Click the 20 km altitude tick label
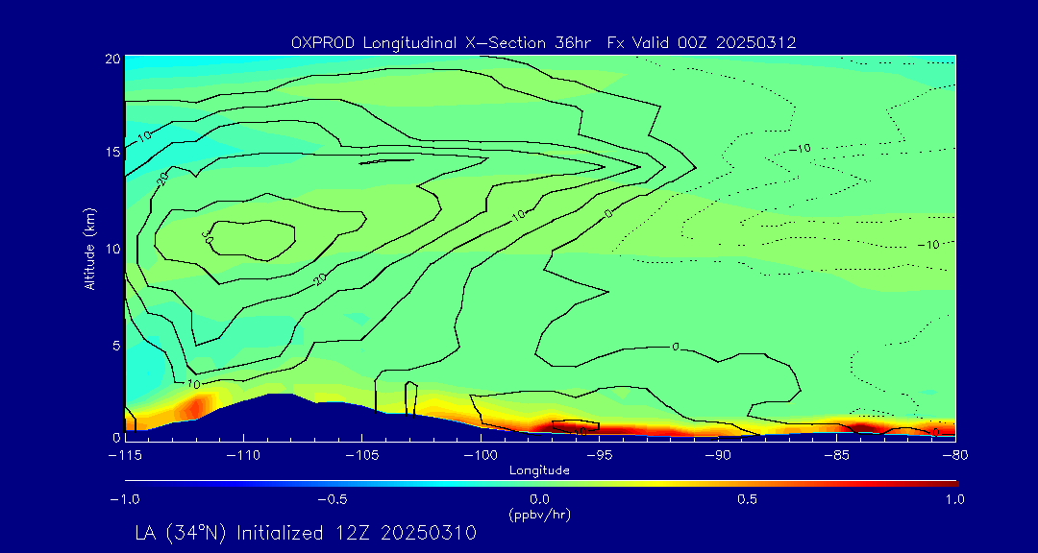Viewport: 1038px width, 553px height. click(113, 59)
